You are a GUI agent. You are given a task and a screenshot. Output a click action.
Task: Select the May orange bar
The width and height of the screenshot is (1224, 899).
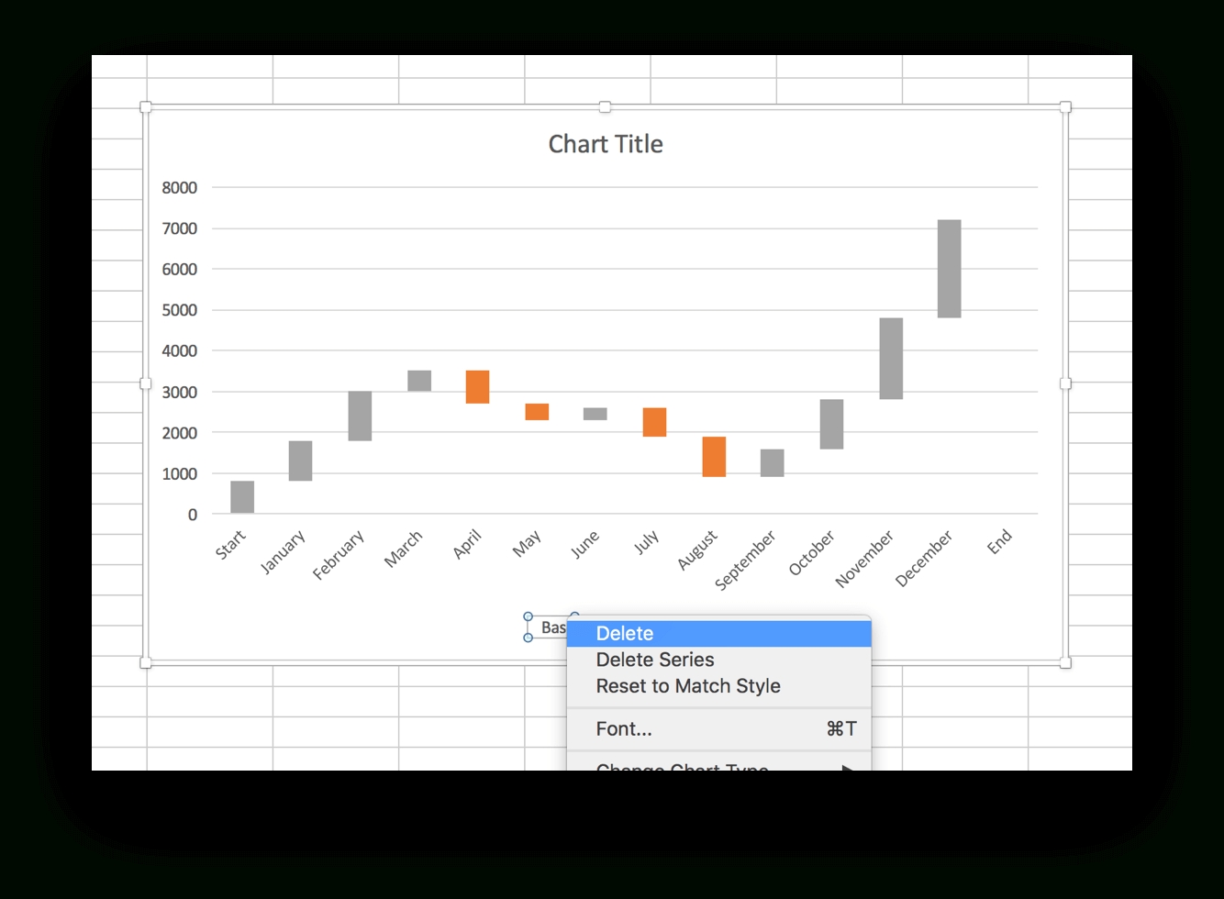coord(537,412)
